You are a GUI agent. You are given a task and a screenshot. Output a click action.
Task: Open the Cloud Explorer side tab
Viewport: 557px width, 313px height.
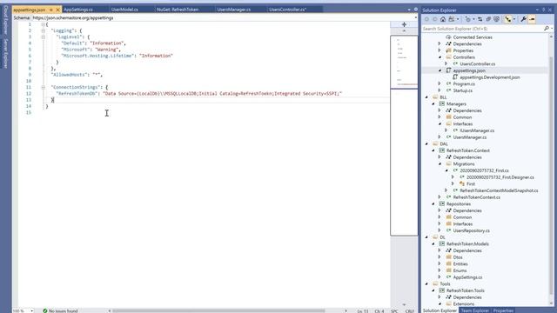(6, 20)
